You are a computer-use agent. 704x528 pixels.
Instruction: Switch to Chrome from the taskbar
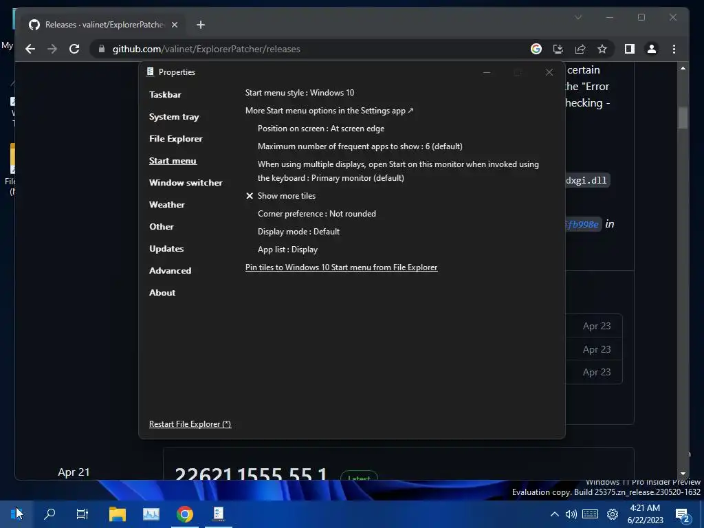click(x=184, y=514)
